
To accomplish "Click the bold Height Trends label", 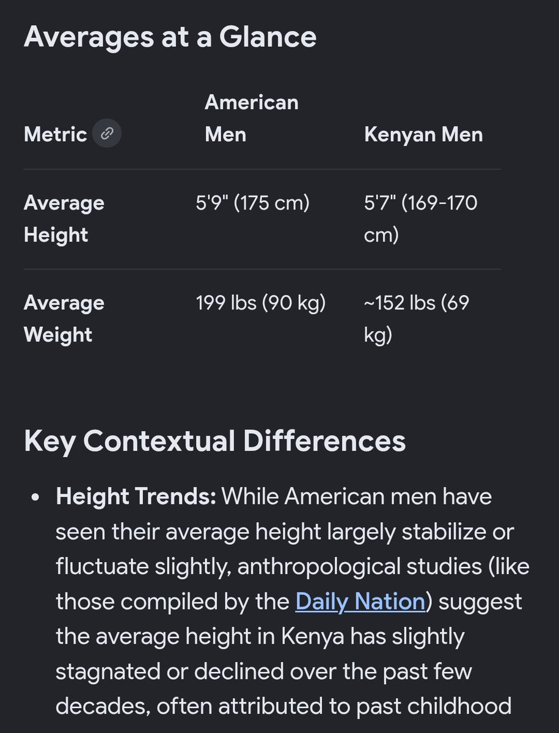I will 136,497.
